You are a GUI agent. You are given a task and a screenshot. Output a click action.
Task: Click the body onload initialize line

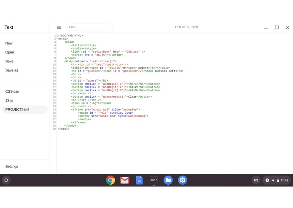point(91,61)
